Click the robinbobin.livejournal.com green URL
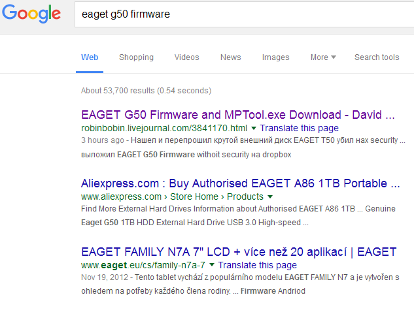Viewport: 414px width, 312px height. click(164, 128)
